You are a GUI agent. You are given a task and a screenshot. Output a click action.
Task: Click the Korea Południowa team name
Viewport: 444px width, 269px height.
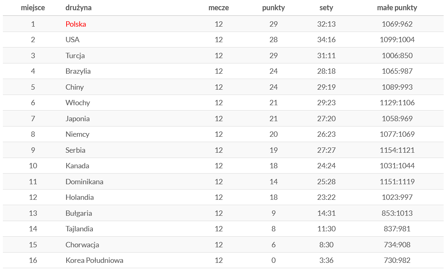tap(94, 260)
